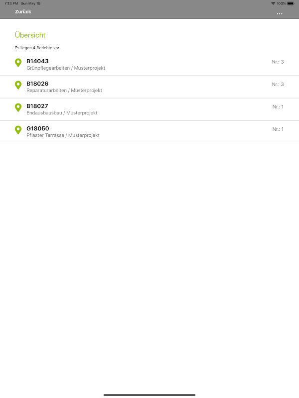This screenshot has width=299, height=398.
Task: Tap the battery icon in status bar
Action: pyautogui.click(x=291, y=3)
